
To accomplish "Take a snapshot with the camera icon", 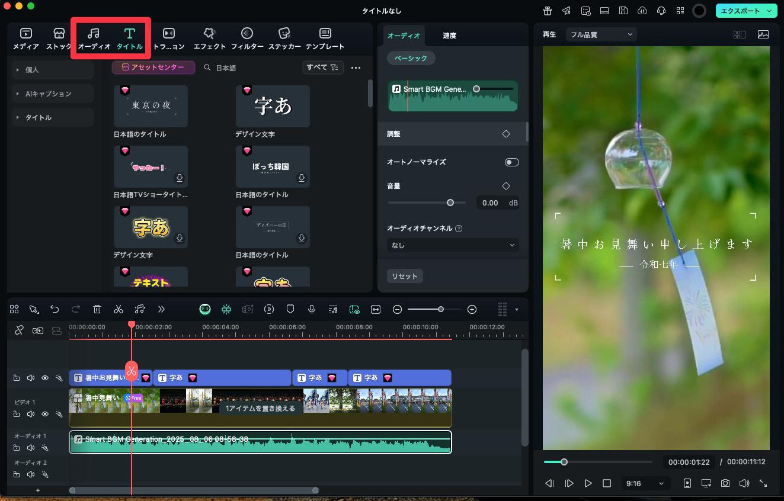I will (x=725, y=483).
